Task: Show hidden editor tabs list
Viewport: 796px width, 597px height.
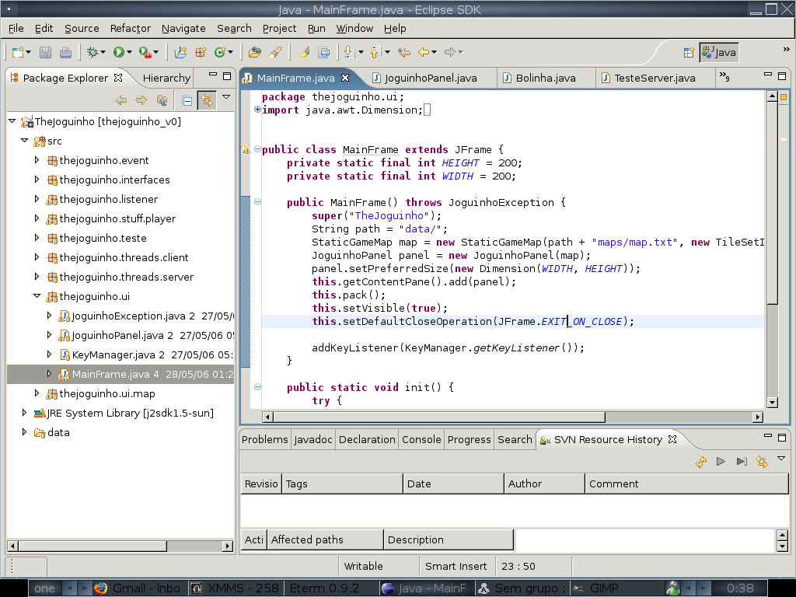Action: [724, 77]
